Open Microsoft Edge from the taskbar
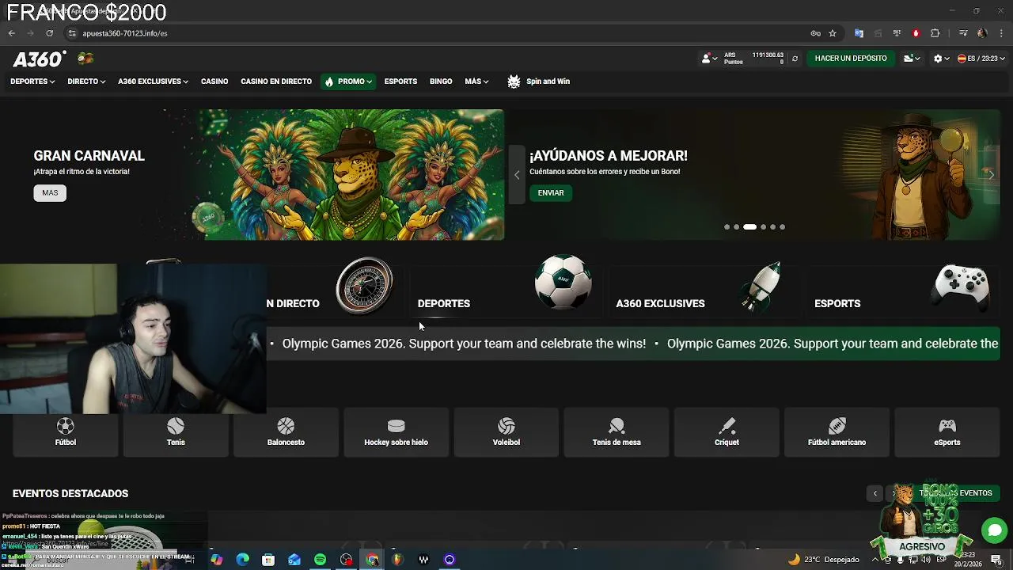The height and width of the screenshot is (570, 1013). (242, 560)
